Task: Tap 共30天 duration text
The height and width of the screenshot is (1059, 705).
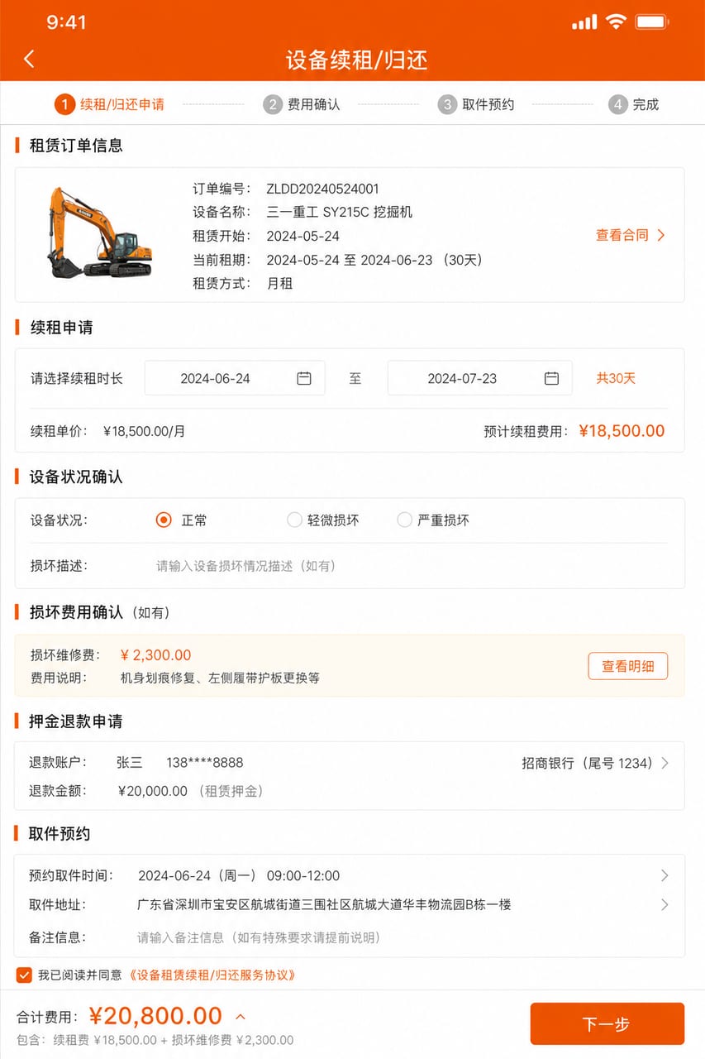Action: click(x=616, y=378)
